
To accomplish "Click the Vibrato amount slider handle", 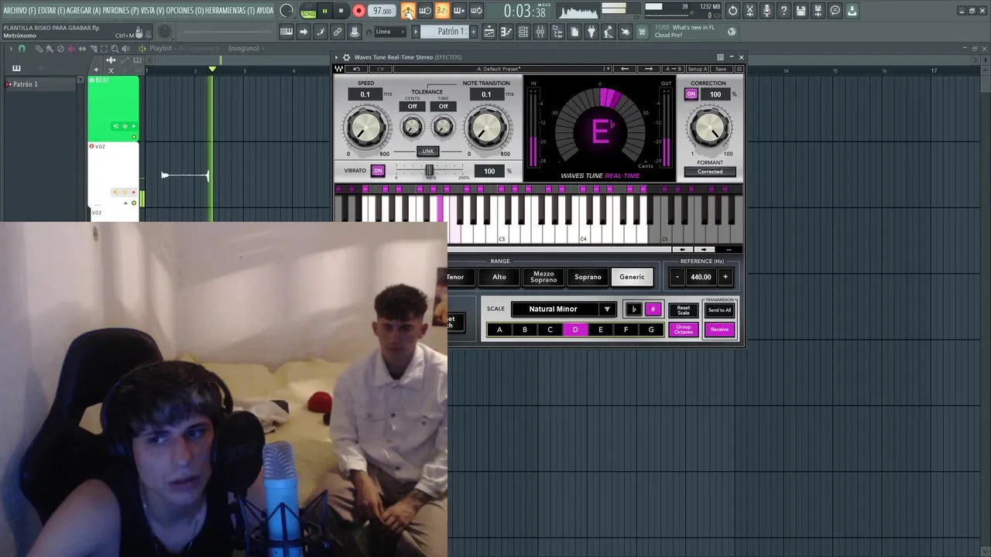I will [x=430, y=169].
